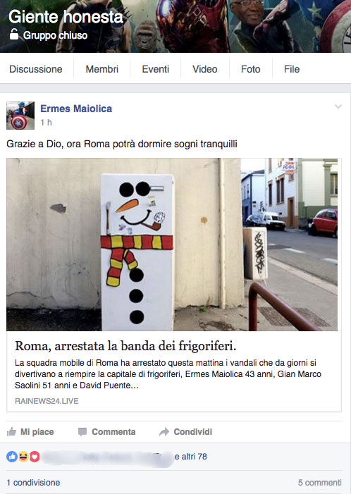
Task: Click the Condividi arrow icon
Action: (x=164, y=431)
